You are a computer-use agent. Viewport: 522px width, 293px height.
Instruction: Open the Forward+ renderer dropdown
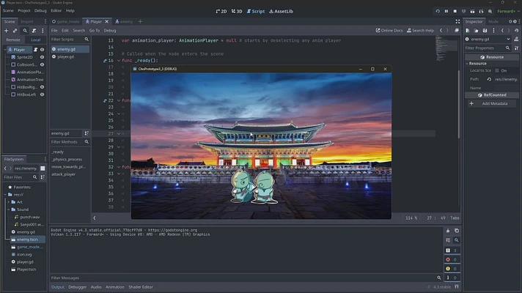508,11
